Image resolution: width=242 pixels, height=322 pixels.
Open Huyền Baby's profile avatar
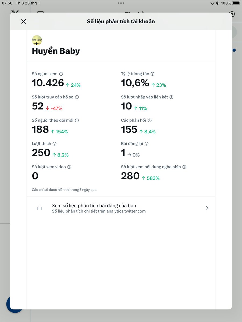coord(37,40)
